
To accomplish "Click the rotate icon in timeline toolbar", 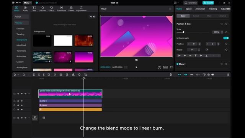I will click(79, 75).
